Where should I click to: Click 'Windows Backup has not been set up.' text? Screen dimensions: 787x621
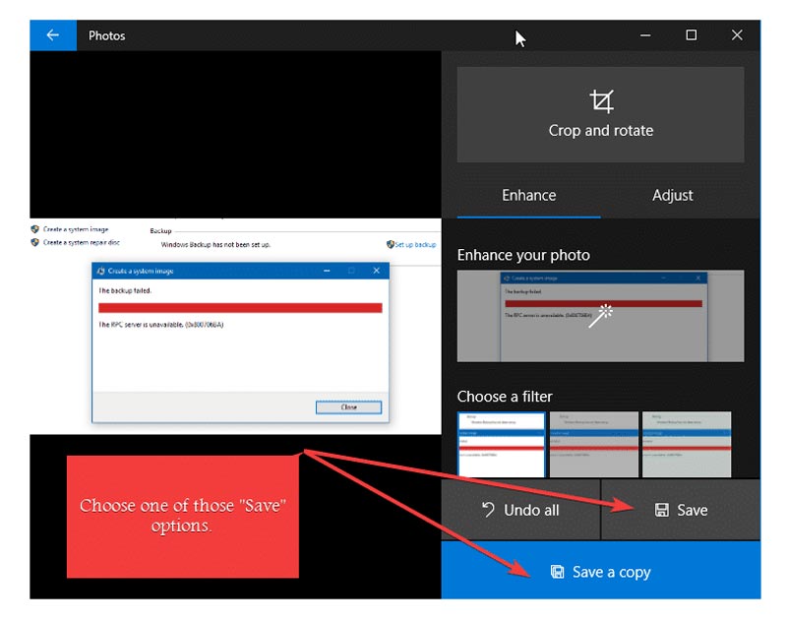(215, 245)
